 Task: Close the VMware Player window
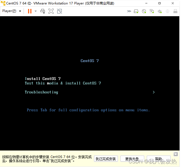(173, 3)
